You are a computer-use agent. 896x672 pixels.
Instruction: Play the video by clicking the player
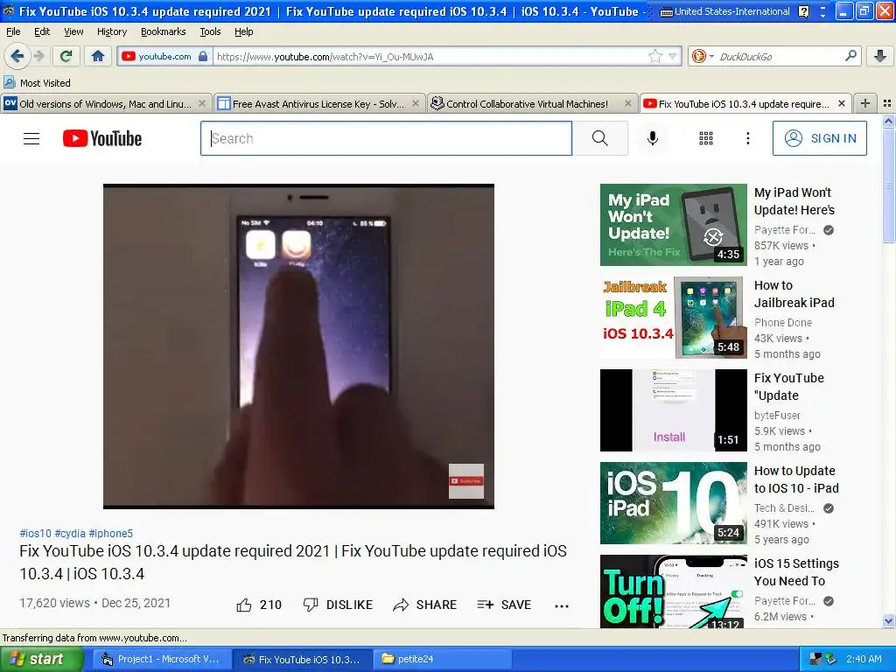pyautogui.click(x=298, y=346)
